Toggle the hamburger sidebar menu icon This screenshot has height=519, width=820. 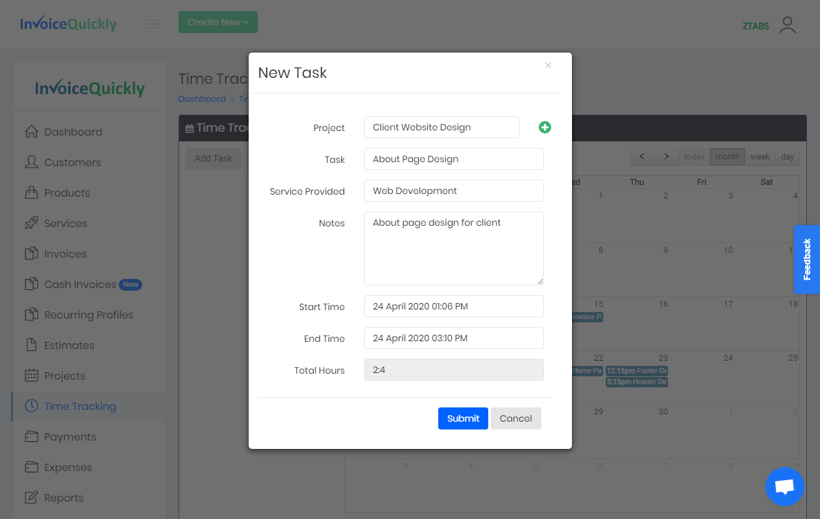[x=153, y=25]
